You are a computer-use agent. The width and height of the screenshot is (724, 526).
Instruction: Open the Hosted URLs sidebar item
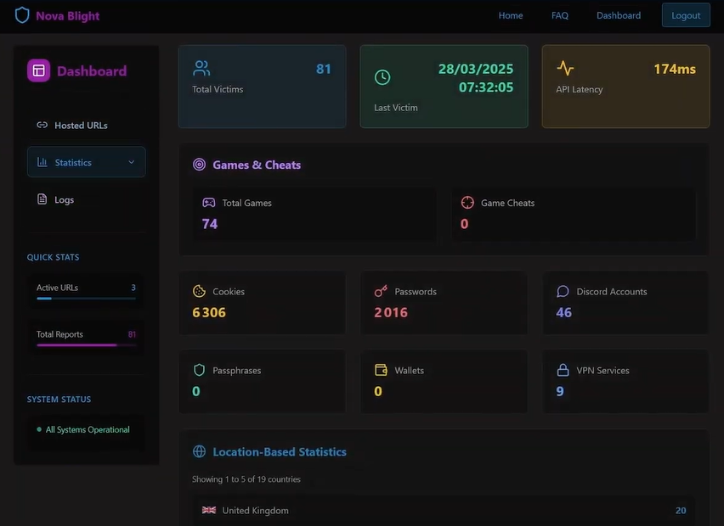[x=81, y=126]
